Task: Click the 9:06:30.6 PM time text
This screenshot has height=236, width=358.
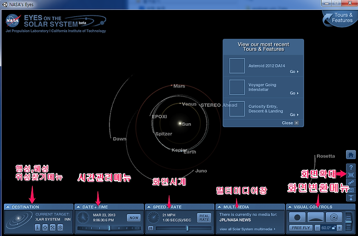Action: click(103, 220)
